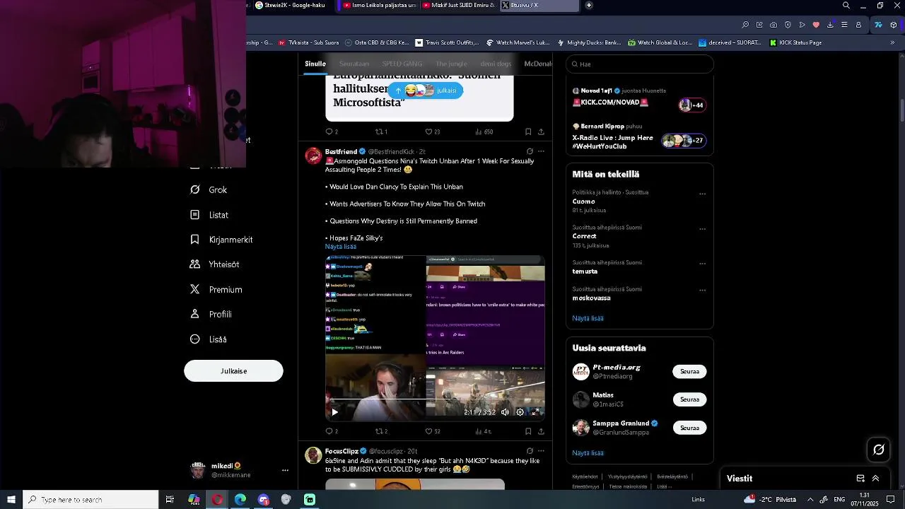Viewport: 905px width, 509px height.
Task: Open new message icon in Viestit bar
Action: point(860,479)
